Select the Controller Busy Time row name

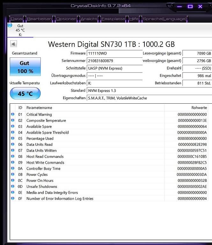(x=43, y=168)
